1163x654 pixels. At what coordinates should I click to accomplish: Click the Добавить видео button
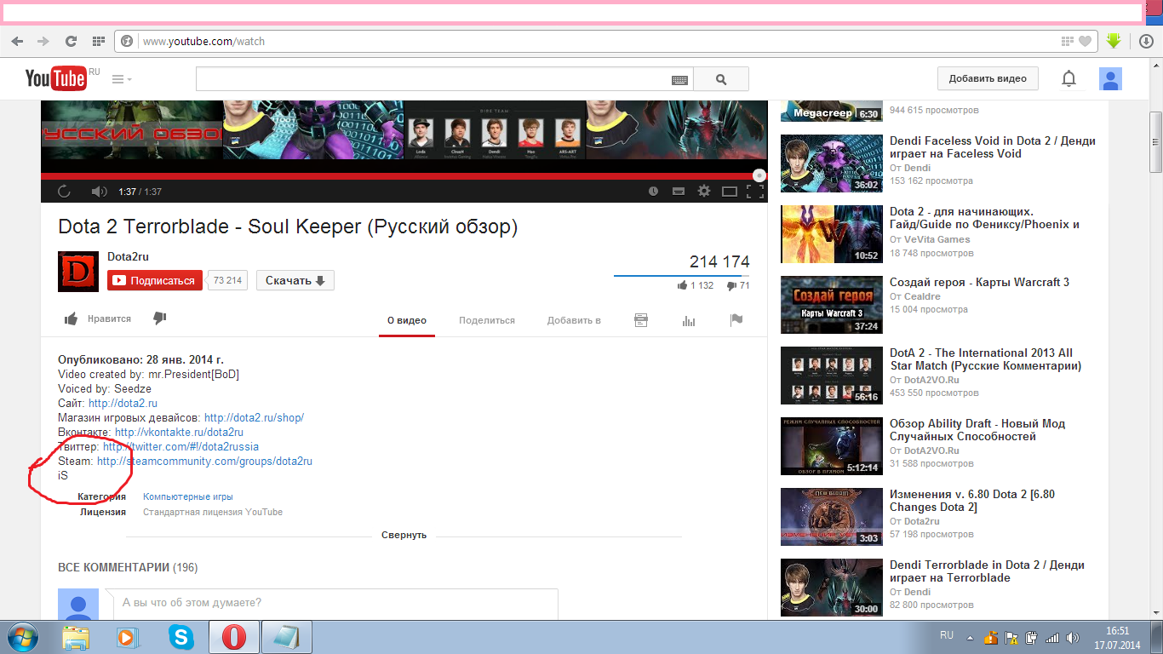click(988, 78)
